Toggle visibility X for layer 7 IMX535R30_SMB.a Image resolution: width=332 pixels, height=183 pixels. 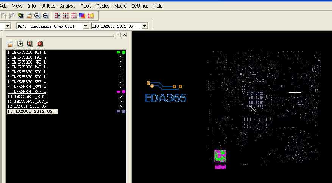[121, 82]
